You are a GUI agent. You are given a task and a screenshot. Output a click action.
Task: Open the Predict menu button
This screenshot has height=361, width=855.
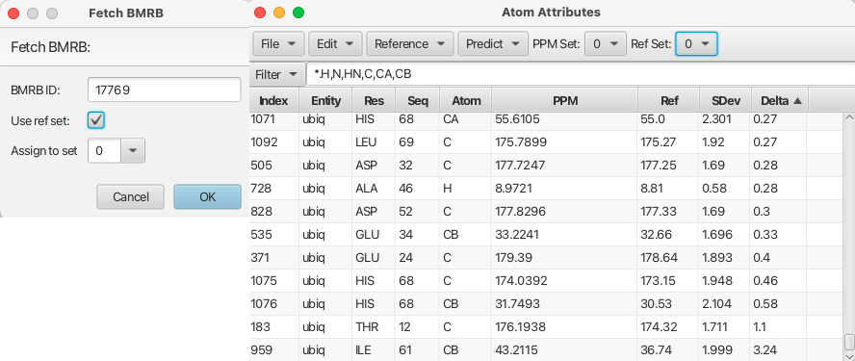pyautogui.click(x=493, y=44)
